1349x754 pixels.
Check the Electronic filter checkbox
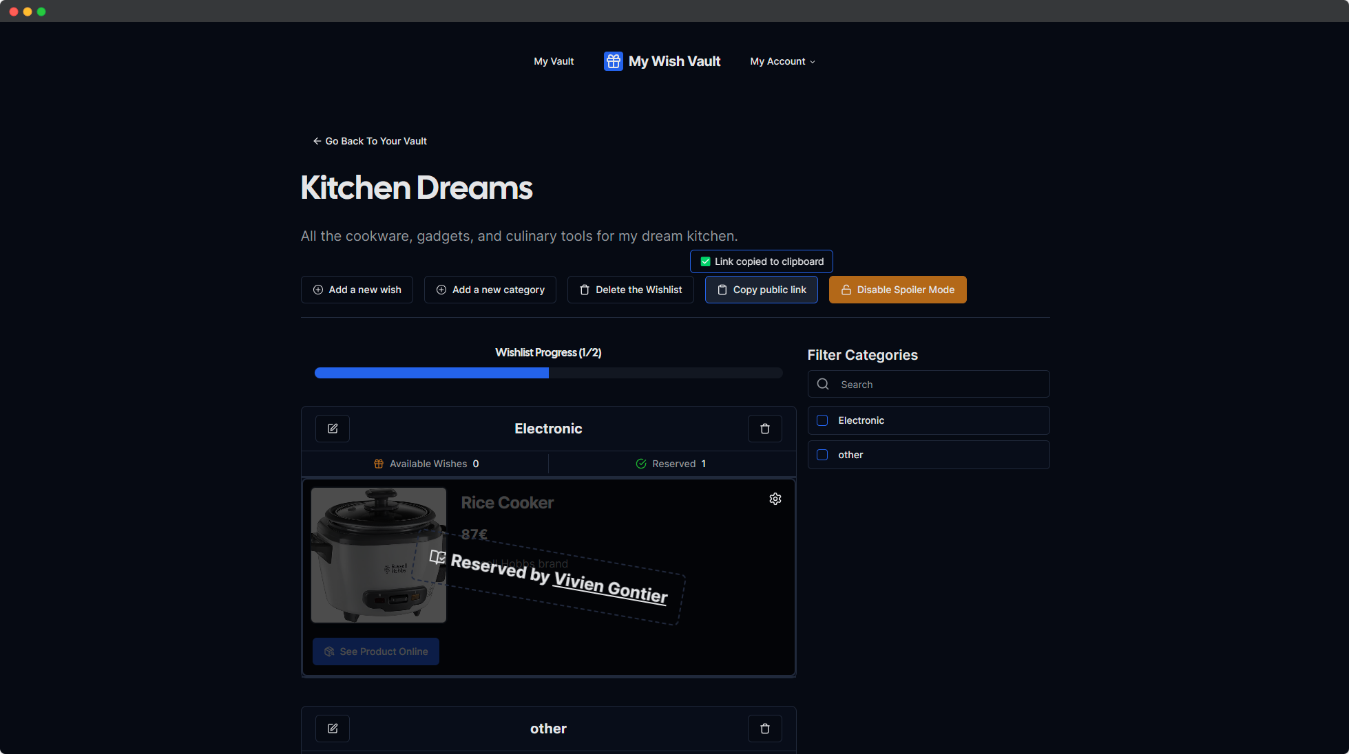click(822, 420)
